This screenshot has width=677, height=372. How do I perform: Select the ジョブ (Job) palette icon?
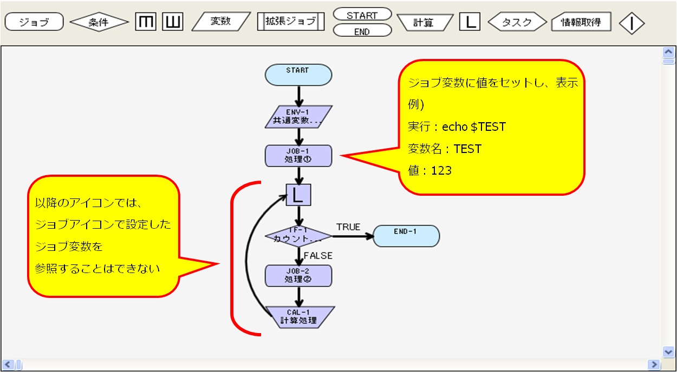(x=34, y=22)
